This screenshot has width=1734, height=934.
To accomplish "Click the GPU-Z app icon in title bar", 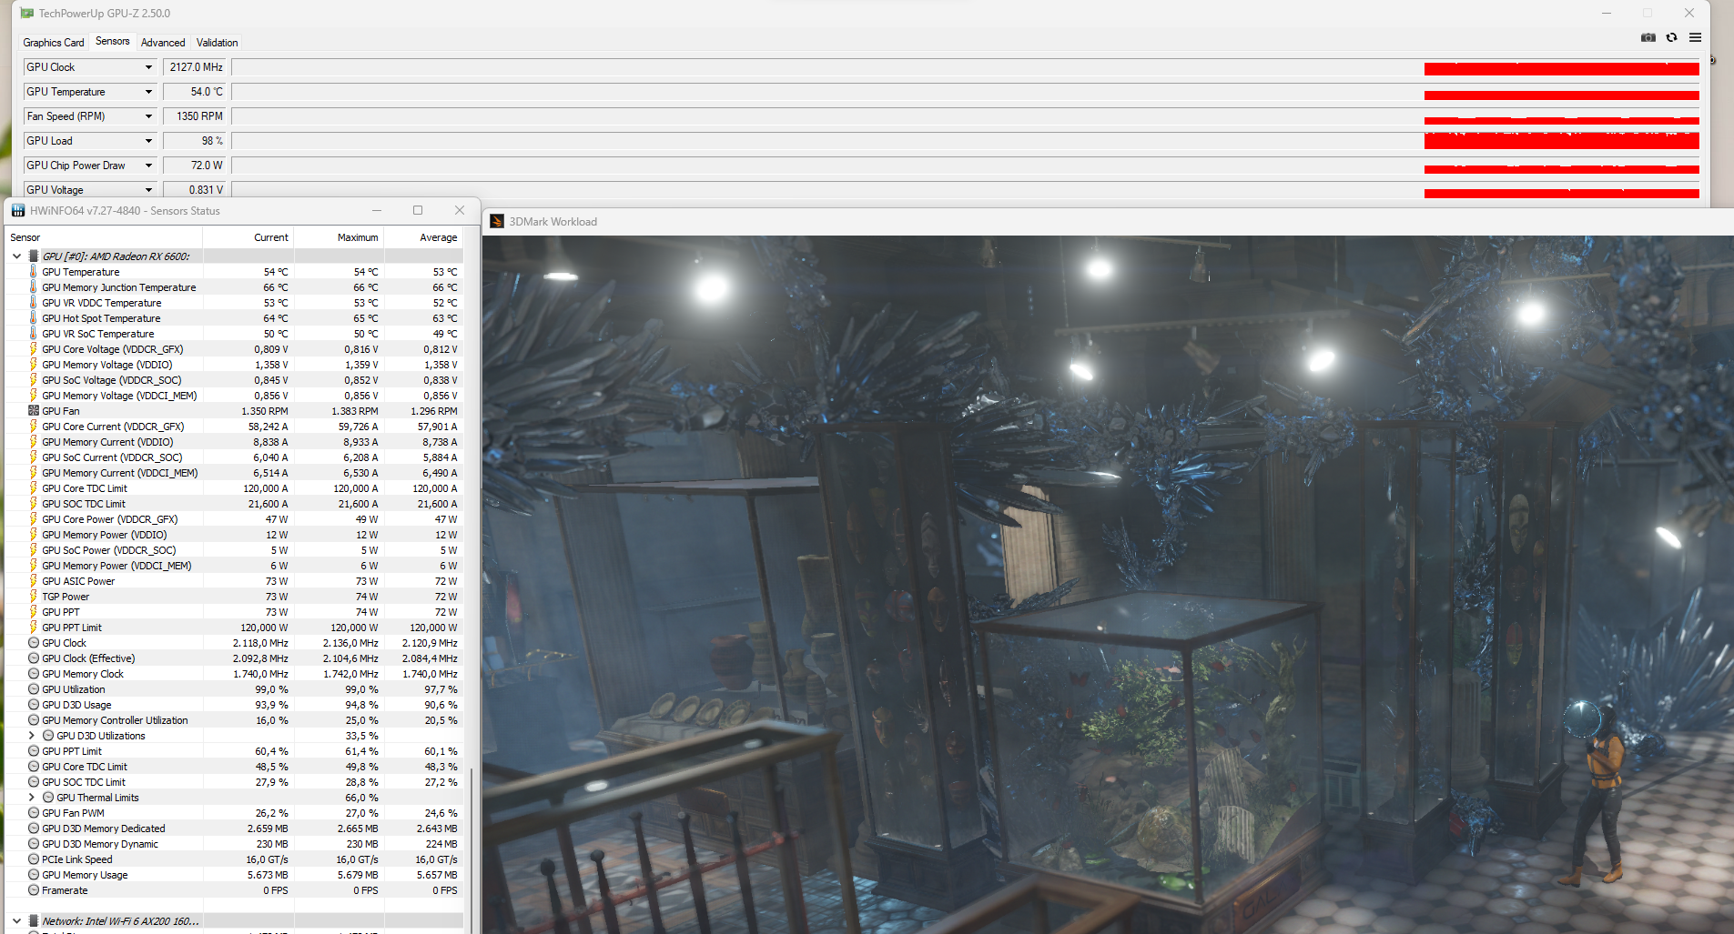I will (x=27, y=14).
